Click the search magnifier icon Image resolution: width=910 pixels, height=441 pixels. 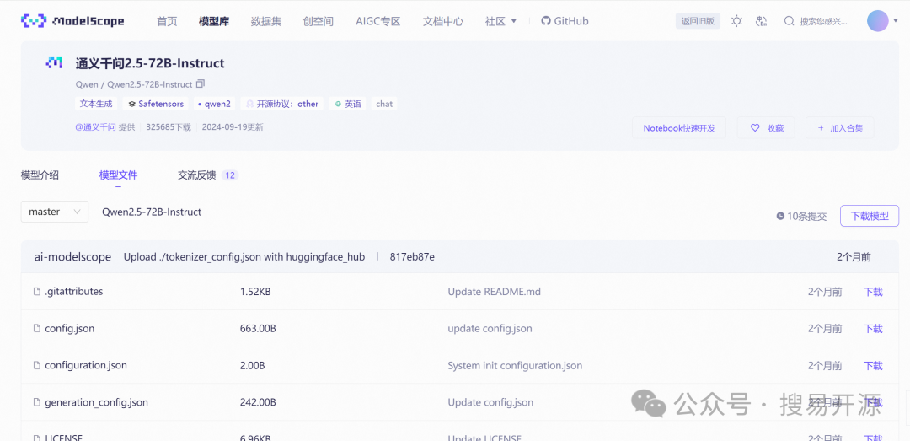pyautogui.click(x=789, y=21)
